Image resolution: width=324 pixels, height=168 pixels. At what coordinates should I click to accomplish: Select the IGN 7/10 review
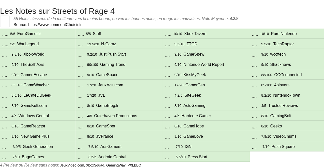206,146
